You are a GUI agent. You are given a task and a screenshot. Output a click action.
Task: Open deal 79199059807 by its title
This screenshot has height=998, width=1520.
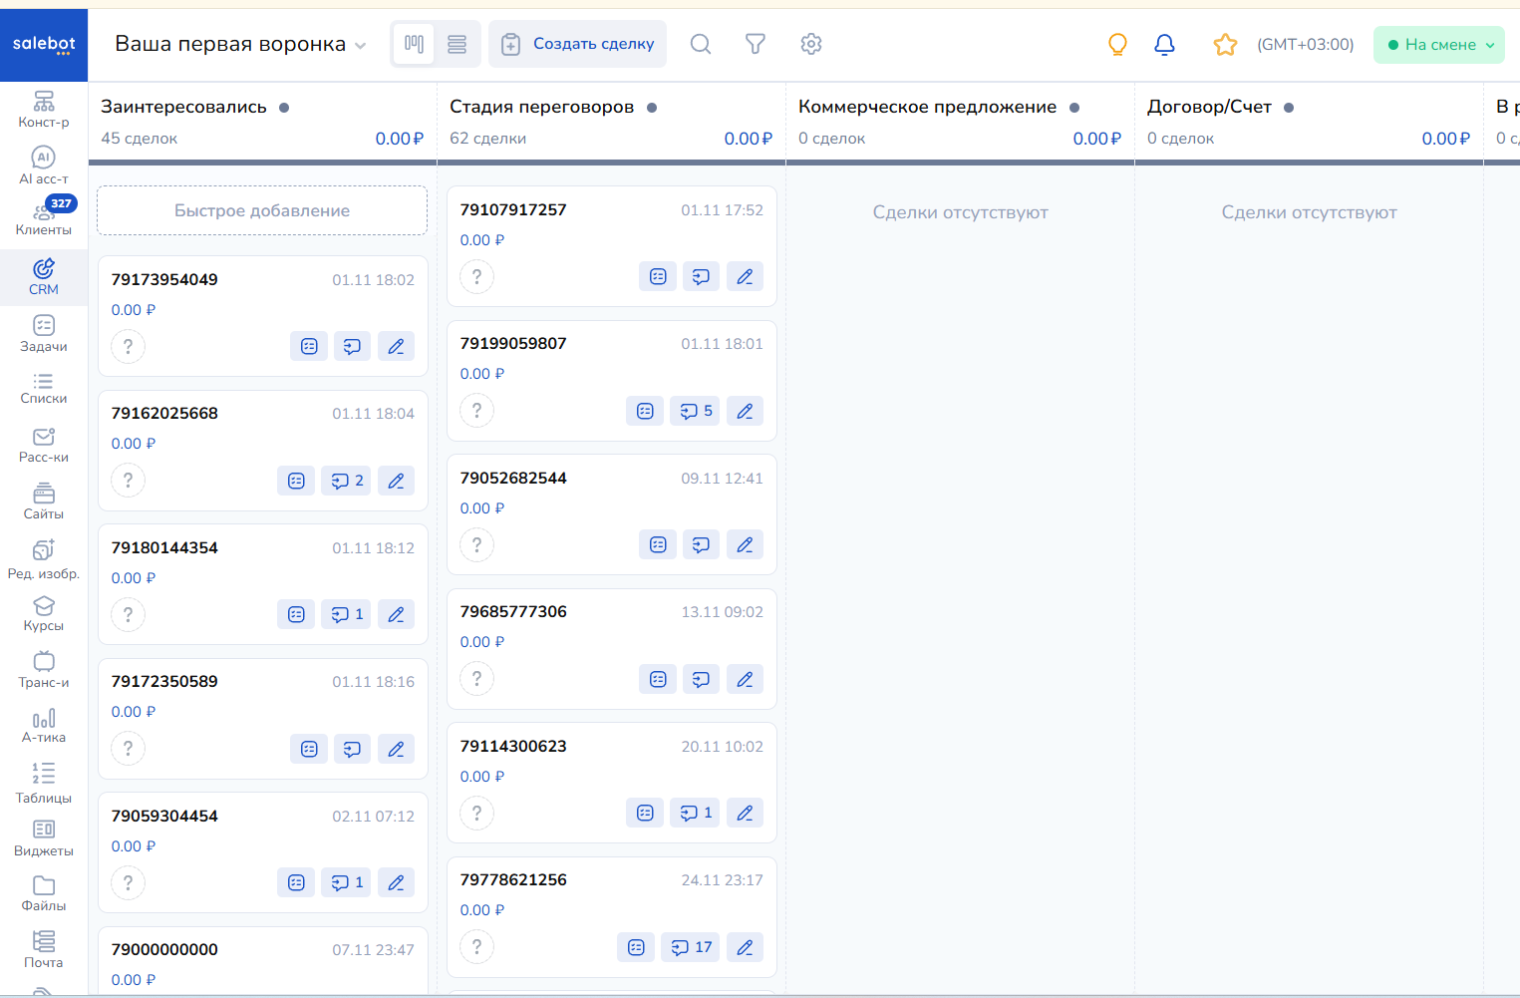point(513,343)
